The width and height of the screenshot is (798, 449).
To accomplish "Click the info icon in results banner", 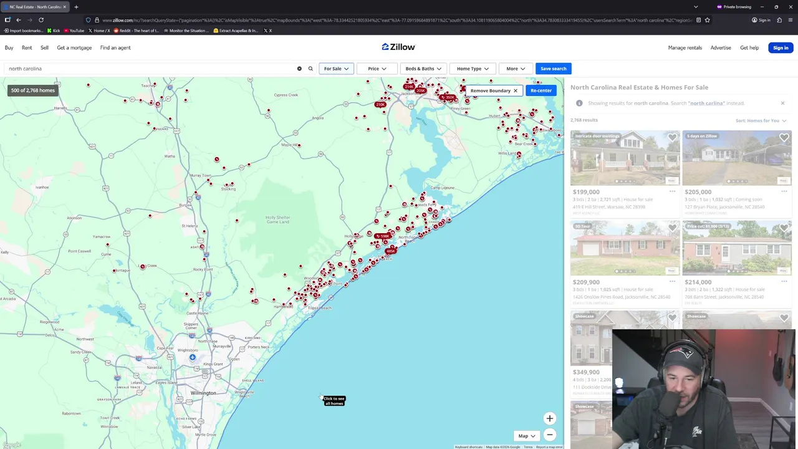I will [579, 103].
